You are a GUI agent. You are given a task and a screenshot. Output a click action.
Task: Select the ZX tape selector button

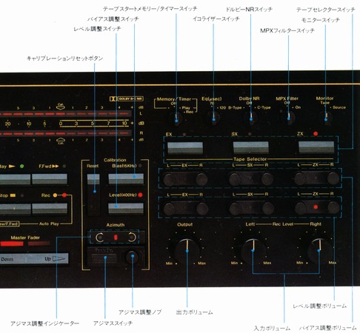pyautogui.click(x=316, y=147)
